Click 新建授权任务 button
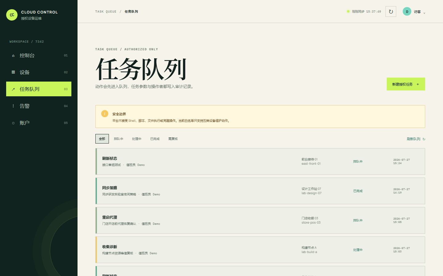443x276 pixels. coord(406,84)
